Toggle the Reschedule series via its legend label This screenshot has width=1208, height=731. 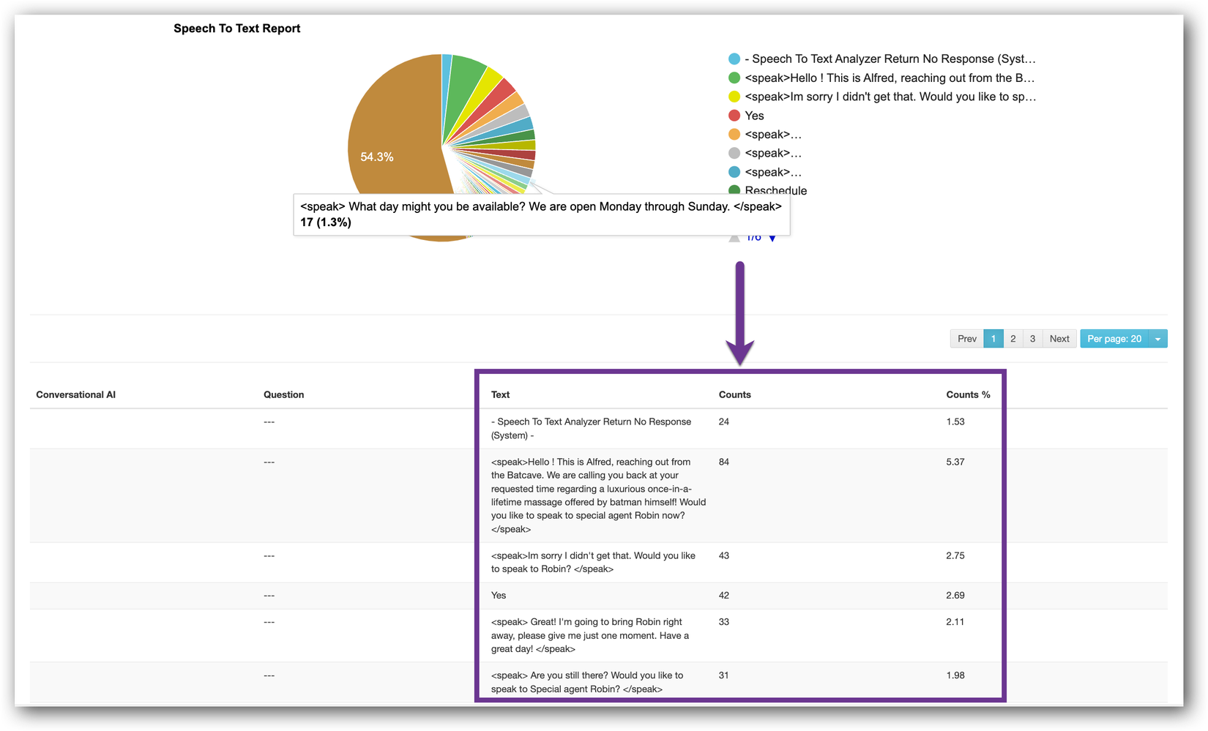[x=776, y=190]
